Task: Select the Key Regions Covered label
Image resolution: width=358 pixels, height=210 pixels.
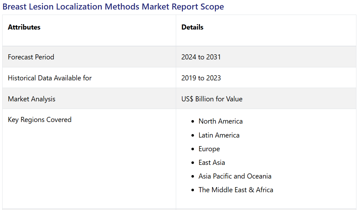Action: (x=40, y=120)
